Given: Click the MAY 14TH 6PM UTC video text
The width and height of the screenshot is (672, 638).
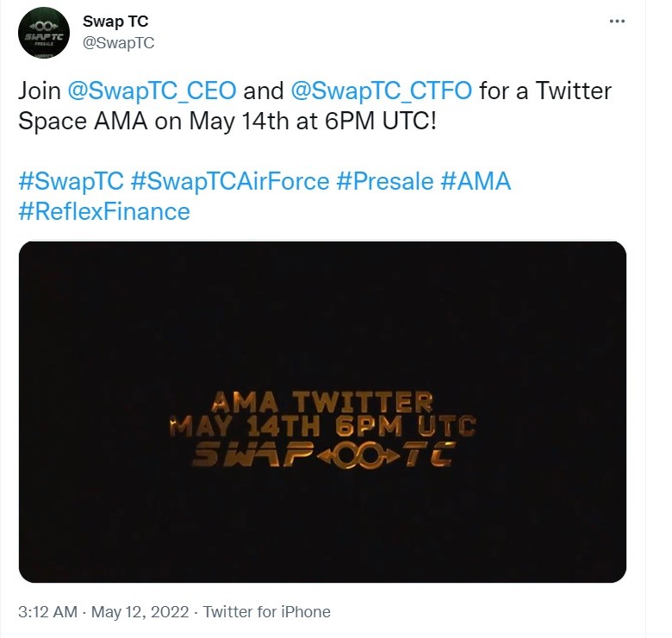Looking at the screenshot, I should [322, 426].
